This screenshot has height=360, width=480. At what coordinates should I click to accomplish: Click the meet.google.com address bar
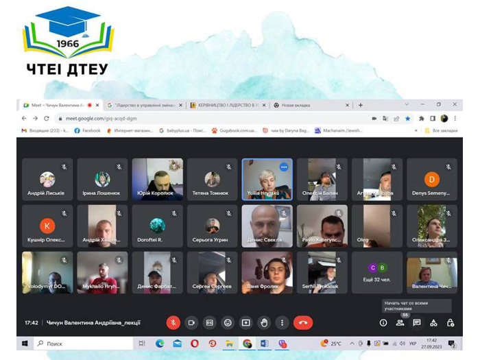click(214, 119)
